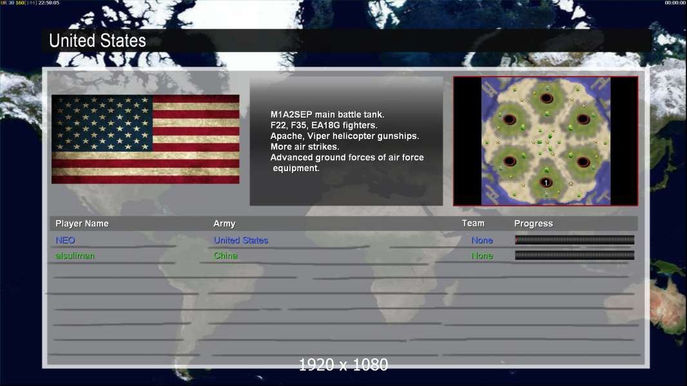Screen dimensions: 687x386
Task: Click the More air strikes line
Action: pos(305,147)
